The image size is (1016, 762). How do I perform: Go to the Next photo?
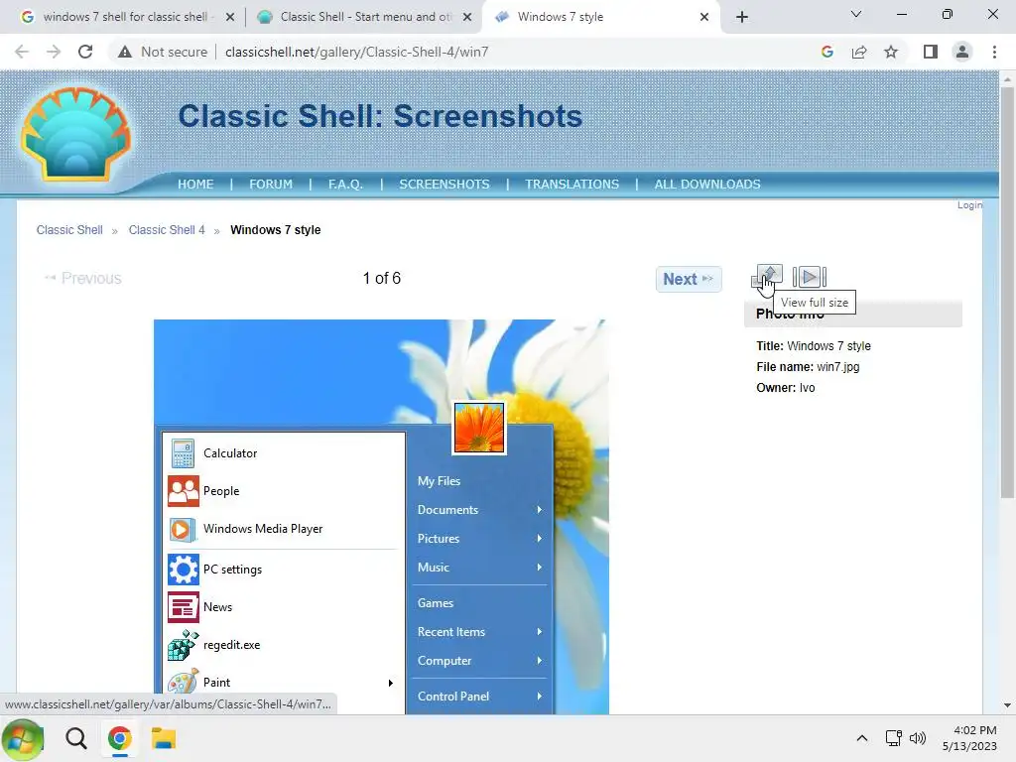click(x=689, y=279)
